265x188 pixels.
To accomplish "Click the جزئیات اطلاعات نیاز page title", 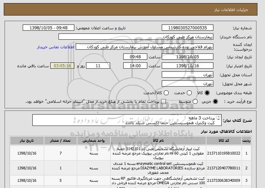I will (x=231, y=10).
